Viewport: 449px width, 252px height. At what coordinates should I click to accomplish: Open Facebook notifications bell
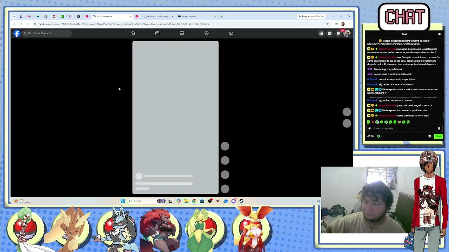339,33
